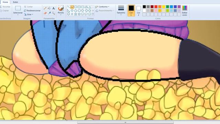This screenshot has width=220, height=124.
Task: Pick the yellow palette swatch
Action: 164,7
